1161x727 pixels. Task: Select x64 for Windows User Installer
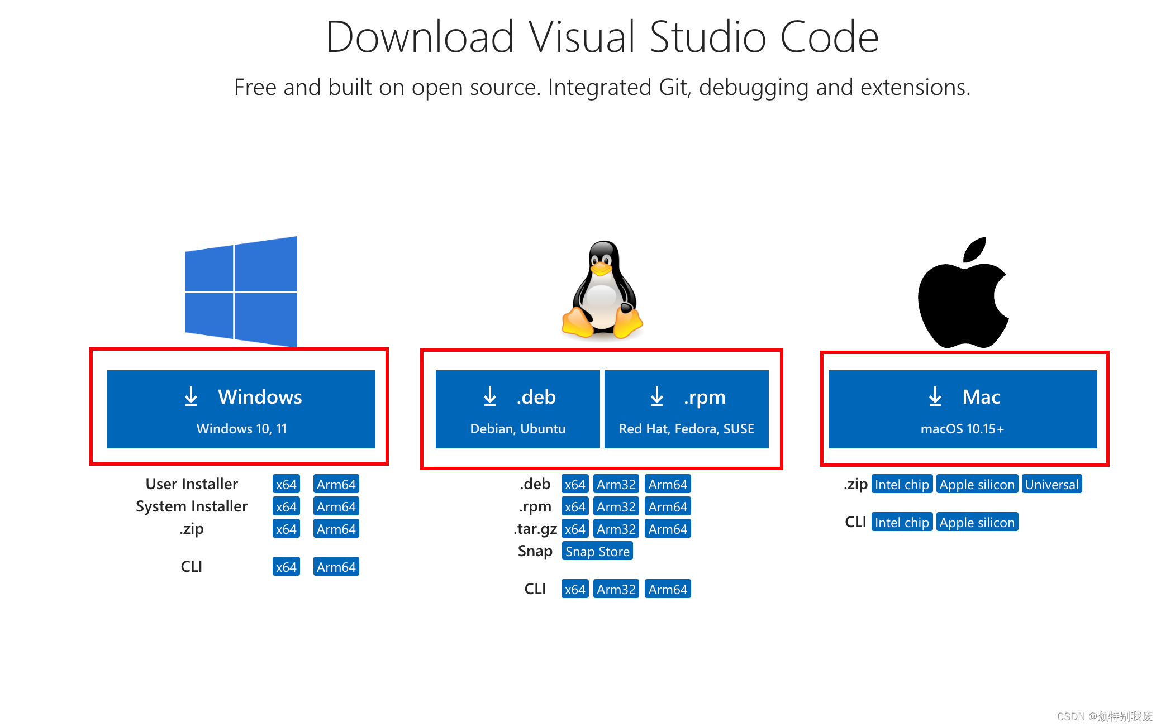point(286,484)
